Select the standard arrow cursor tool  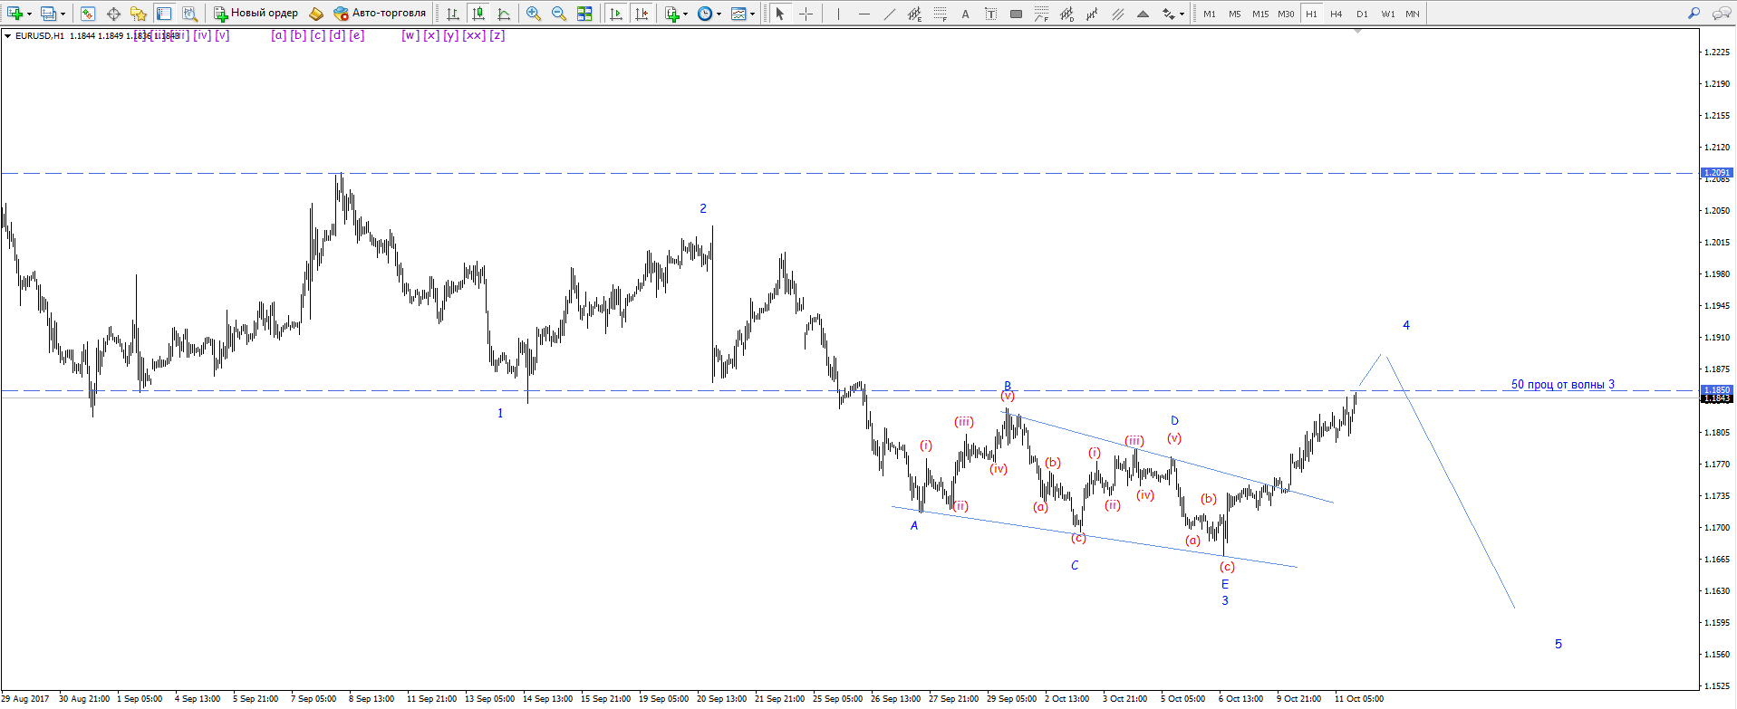click(x=780, y=14)
